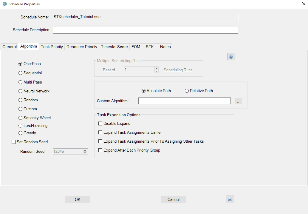Viewport: 308px width, 214px height.
Task: Click the Schedule Properties window icon
Action: (x=4, y=4)
